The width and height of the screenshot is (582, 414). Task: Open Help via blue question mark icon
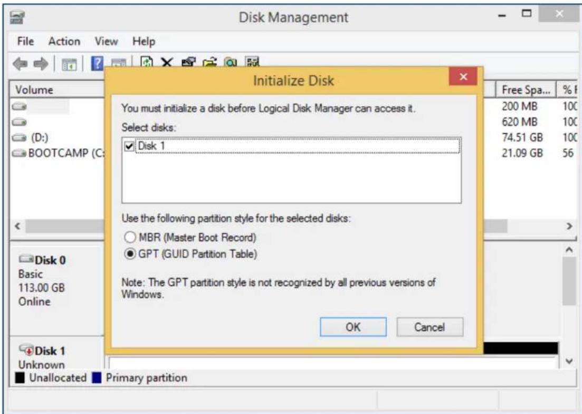tap(97, 63)
